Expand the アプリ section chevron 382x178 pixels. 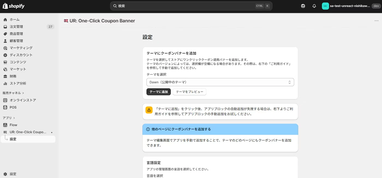pos(14,118)
